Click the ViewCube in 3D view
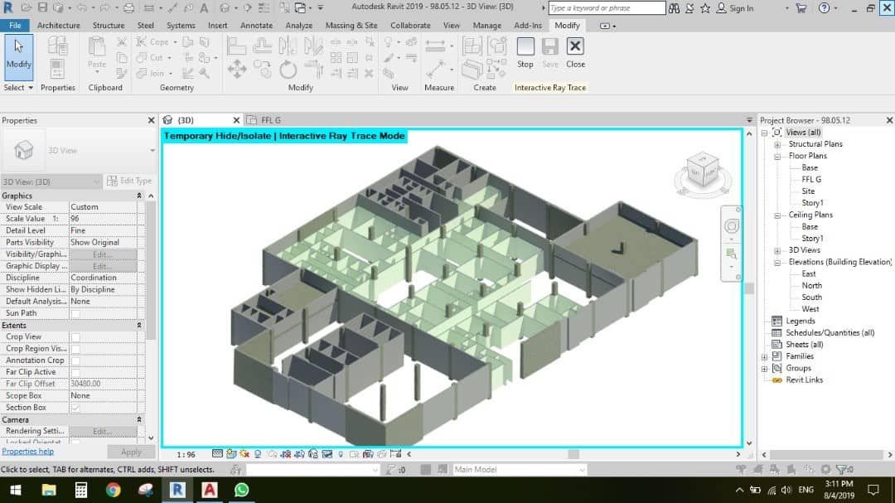This screenshot has height=503, width=895. 702,171
